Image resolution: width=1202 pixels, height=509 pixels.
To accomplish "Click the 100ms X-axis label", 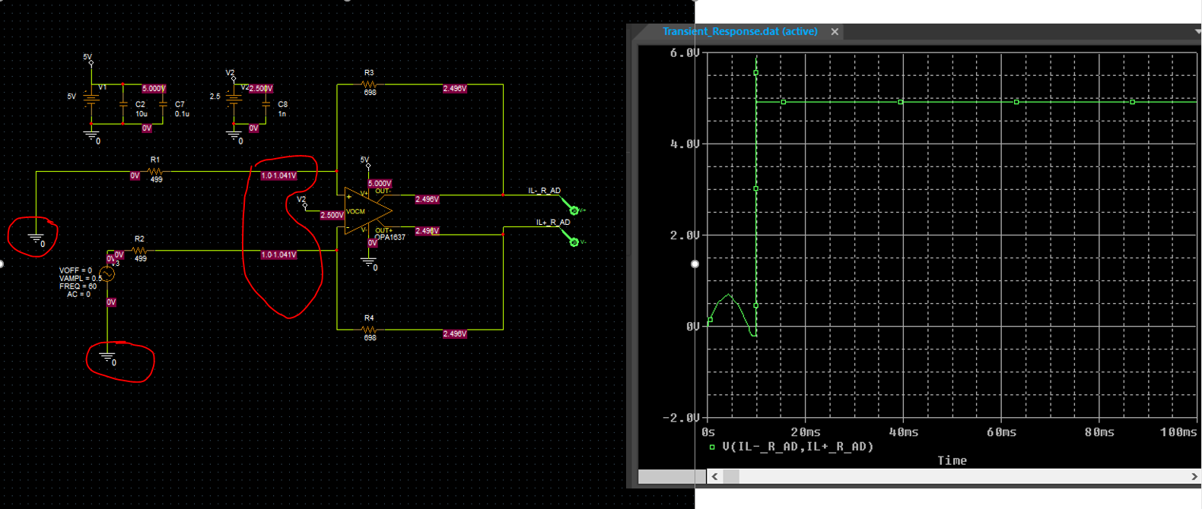I will pos(1178,432).
